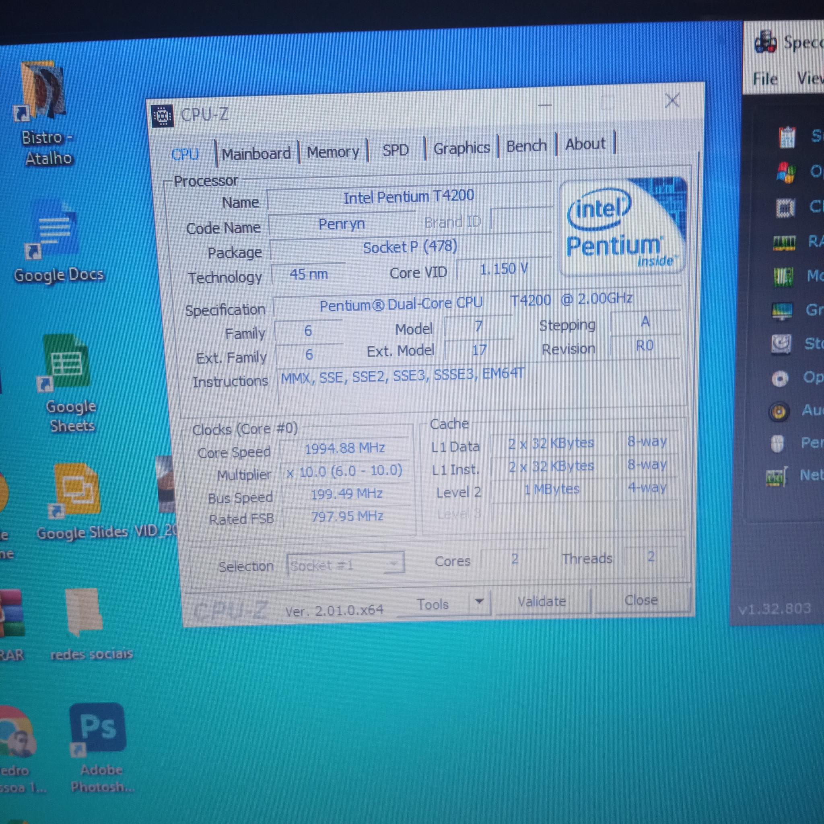Image resolution: width=824 pixels, height=824 pixels.
Task: Click the Ext. Model value 17
Action: [479, 350]
